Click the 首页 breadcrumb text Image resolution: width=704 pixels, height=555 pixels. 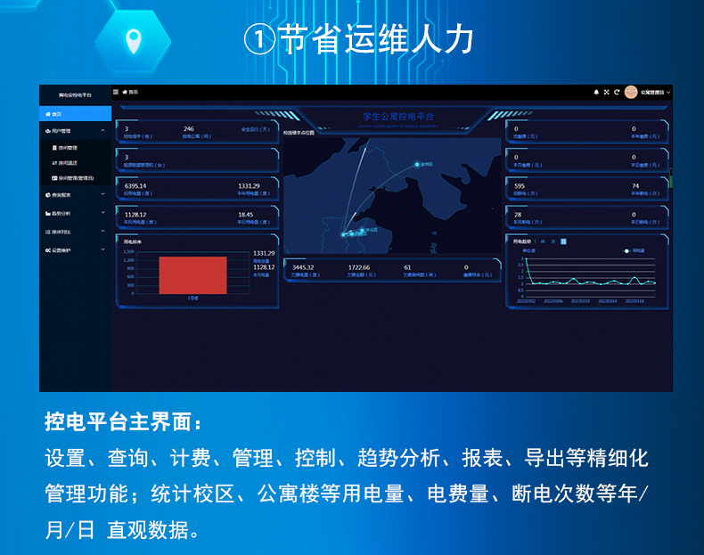[134, 92]
